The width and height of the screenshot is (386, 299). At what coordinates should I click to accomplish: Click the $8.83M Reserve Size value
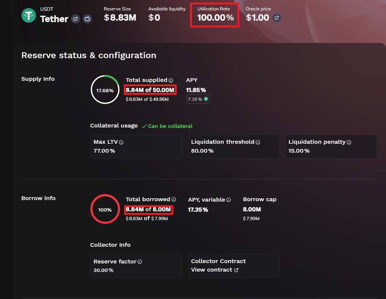(120, 17)
